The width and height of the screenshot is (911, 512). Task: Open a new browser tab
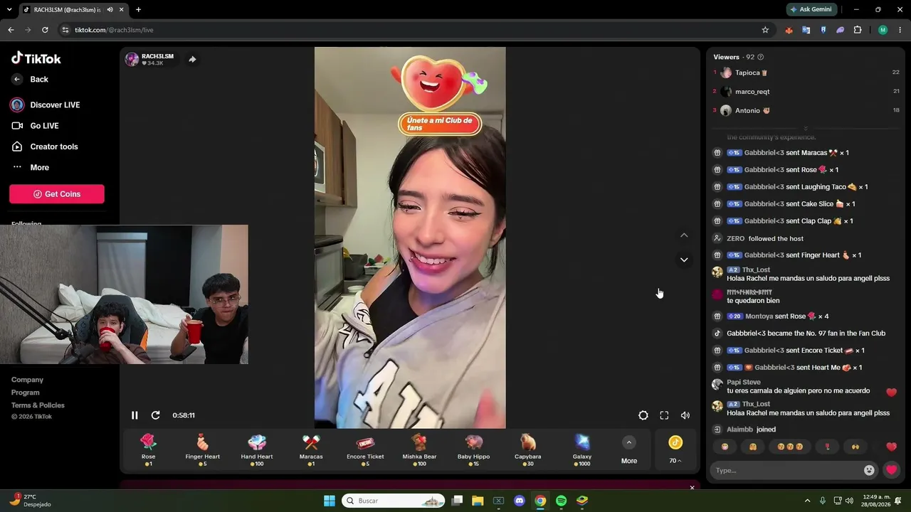(138, 9)
